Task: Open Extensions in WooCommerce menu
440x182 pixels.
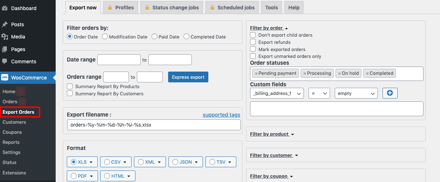Action: 14,173
